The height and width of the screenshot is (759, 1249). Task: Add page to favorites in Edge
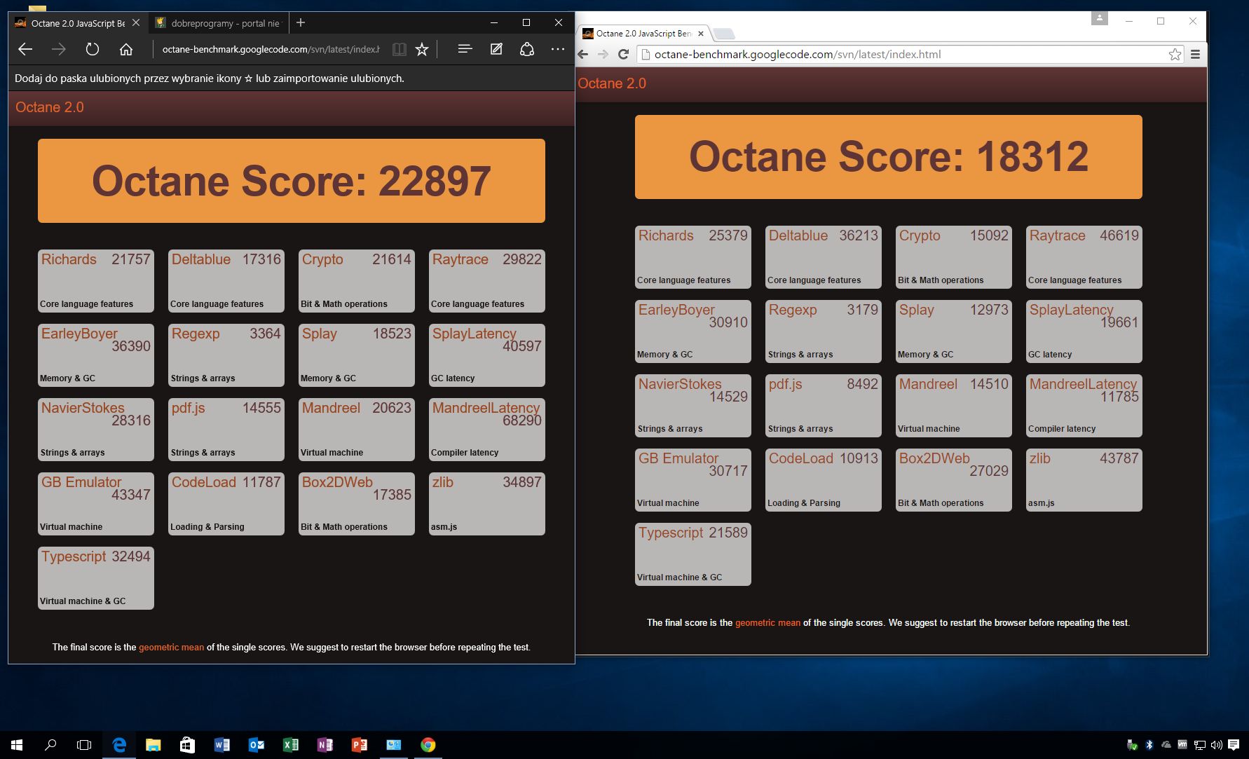(422, 49)
